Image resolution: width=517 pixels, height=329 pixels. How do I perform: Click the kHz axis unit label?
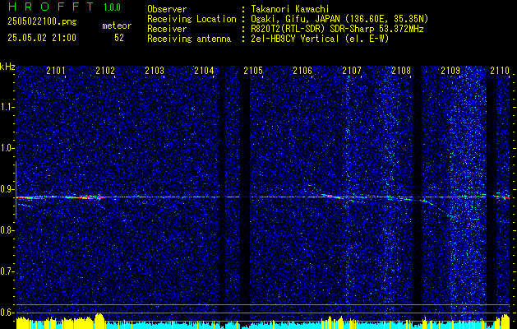point(7,67)
